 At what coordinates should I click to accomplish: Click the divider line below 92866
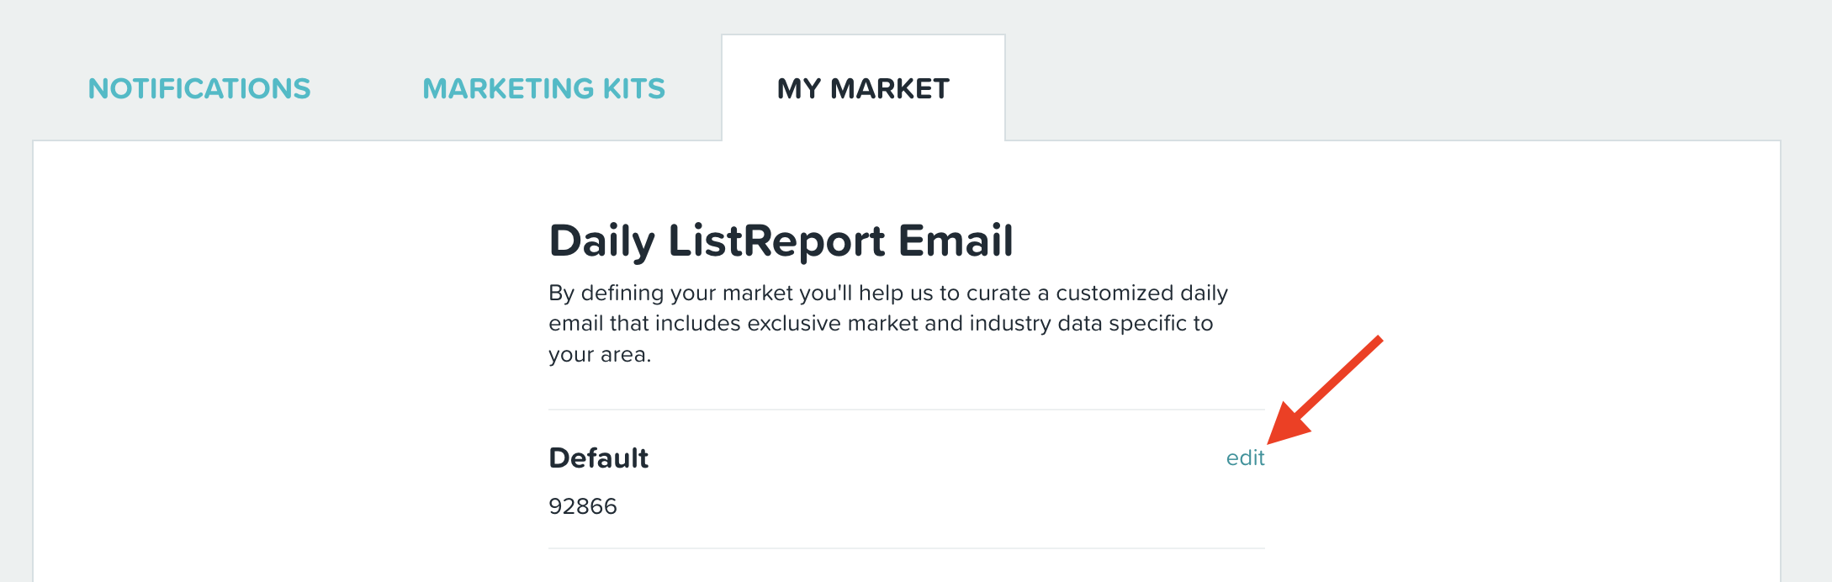click(907, 548)
